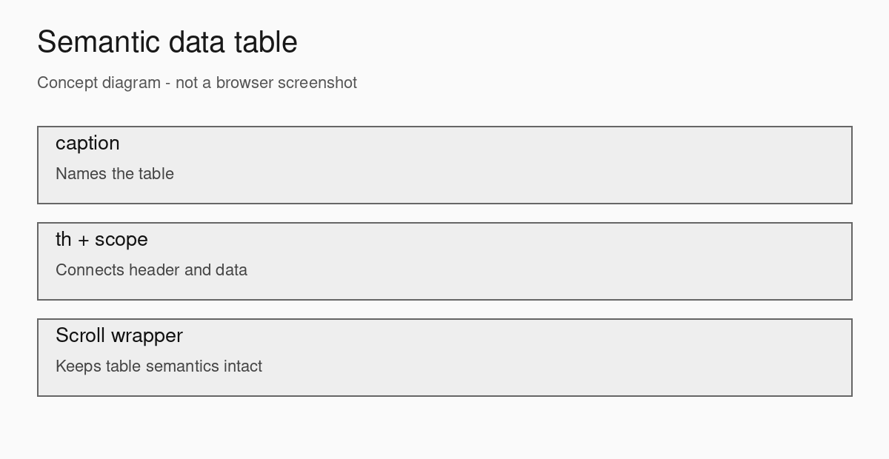Click the word 'header' in second box
The width and height of the screenshot is (889, 459).
pyautogui.click(x=154, y=270)
